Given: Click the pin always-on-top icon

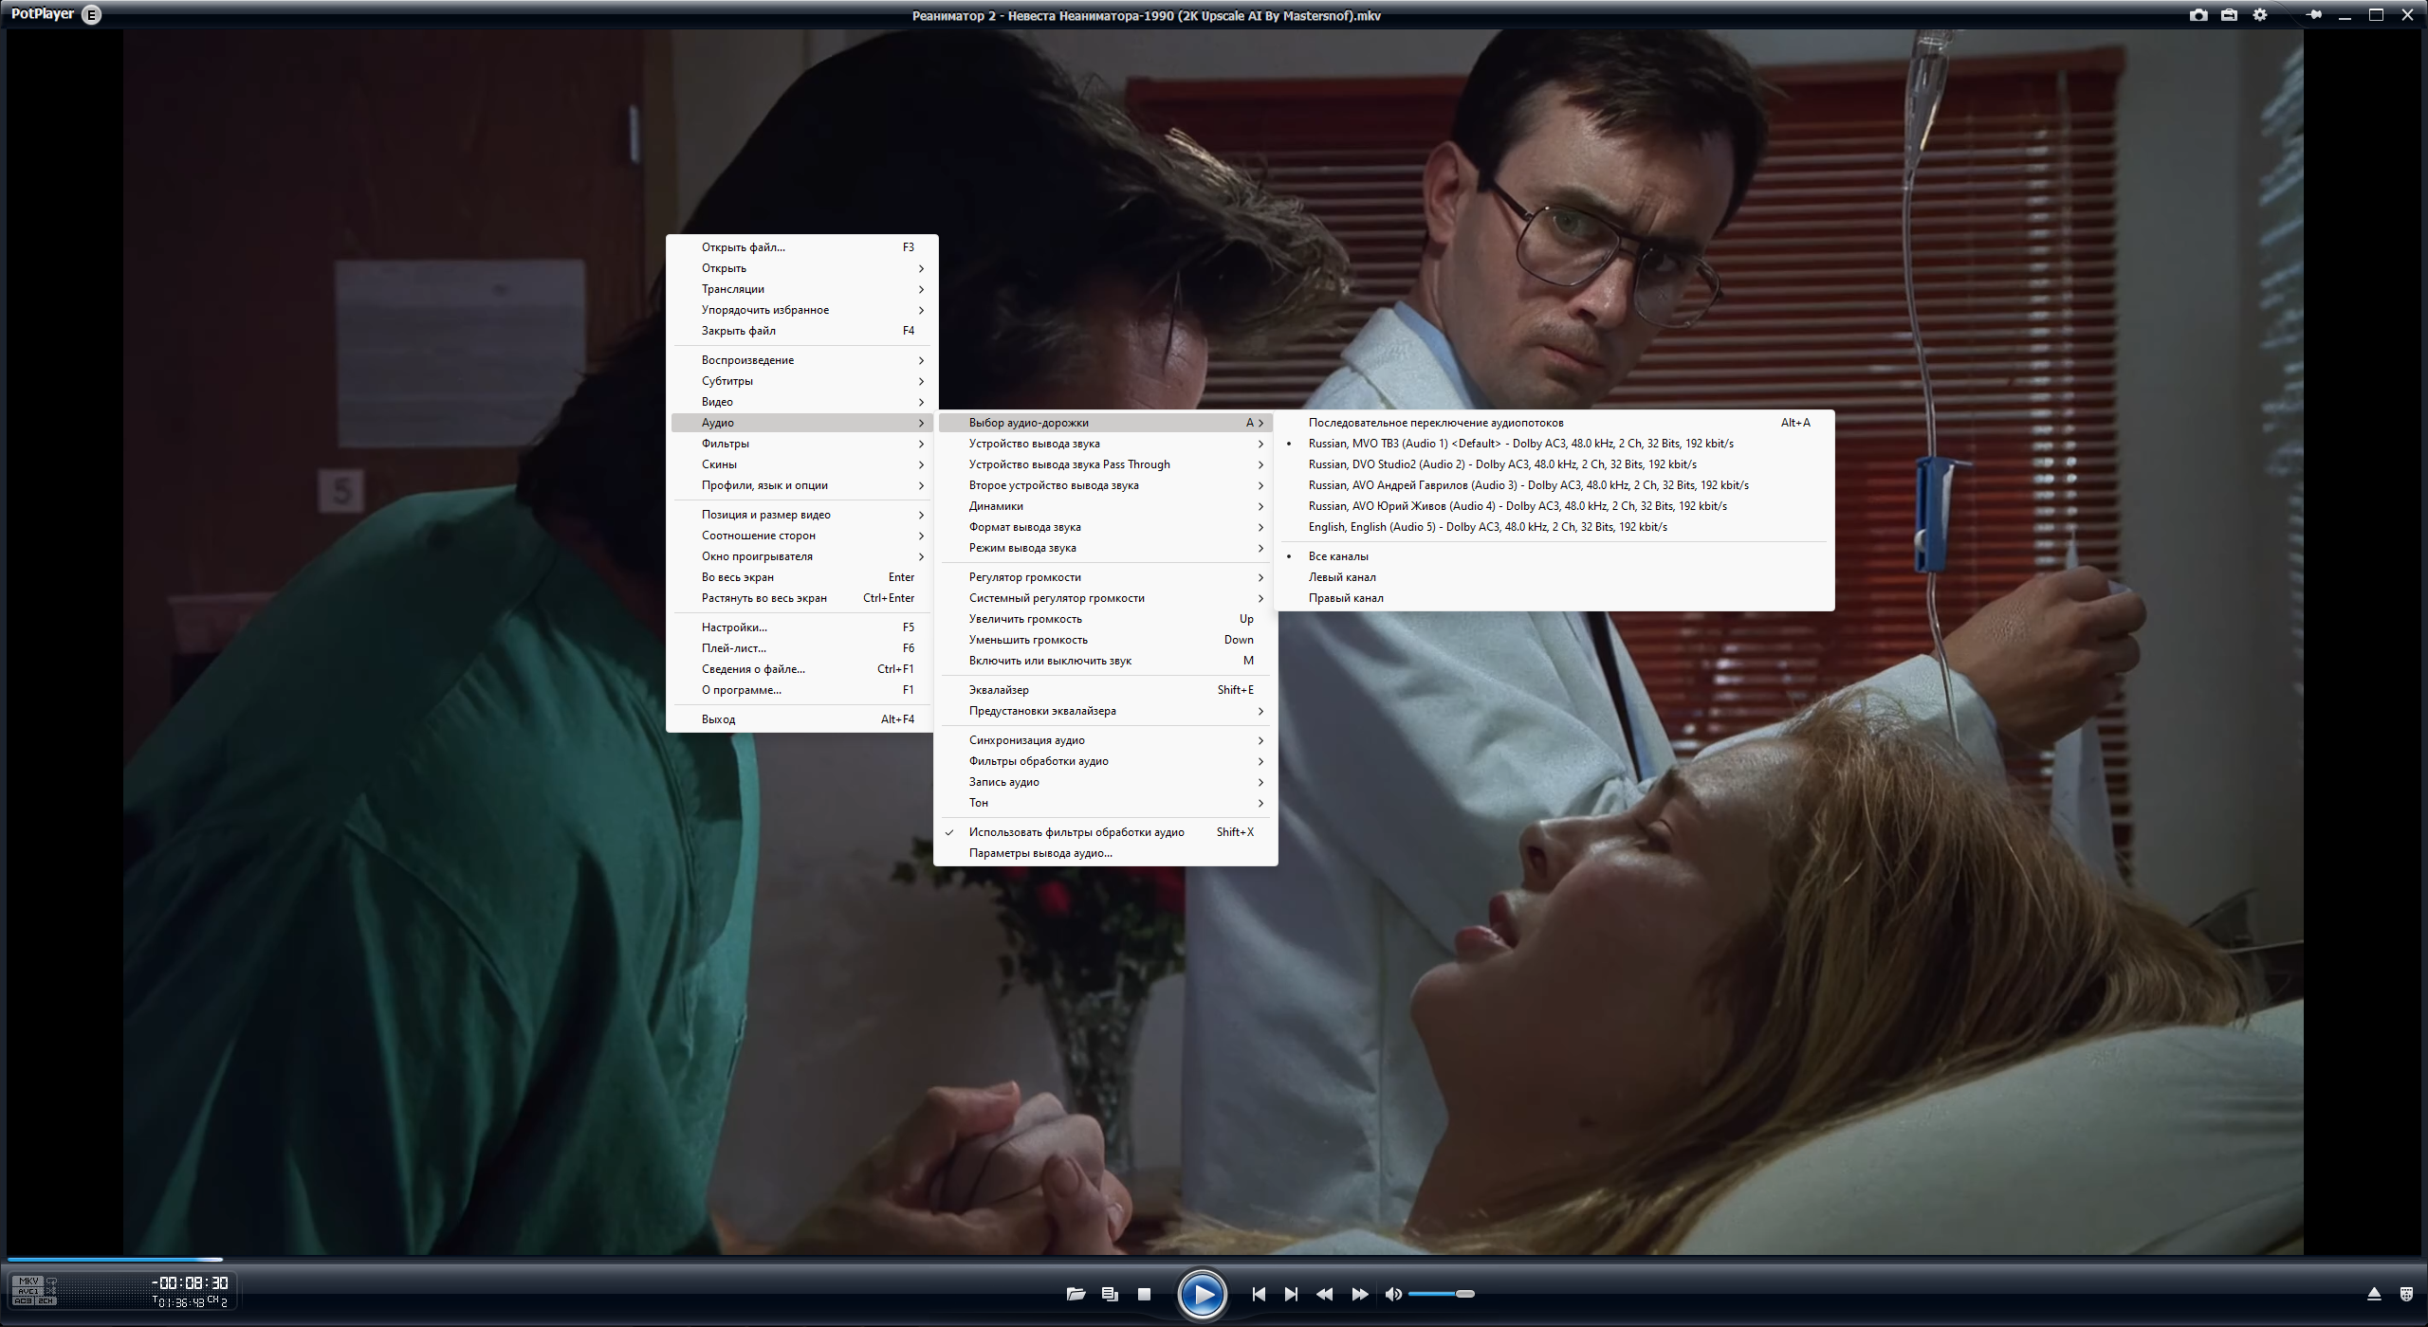Looking at the screenshot, I should (x=2313, y=15).
